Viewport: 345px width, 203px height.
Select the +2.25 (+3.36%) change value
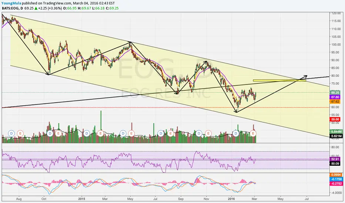(x=50, y=8)
